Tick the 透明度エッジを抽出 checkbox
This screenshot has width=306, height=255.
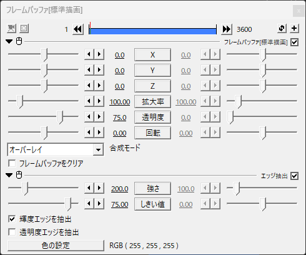pos(12,232)
